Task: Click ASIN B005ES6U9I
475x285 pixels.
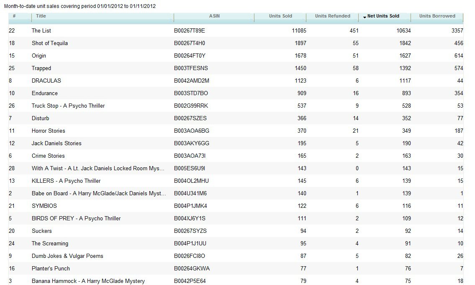Action: [x=189, y=169]
